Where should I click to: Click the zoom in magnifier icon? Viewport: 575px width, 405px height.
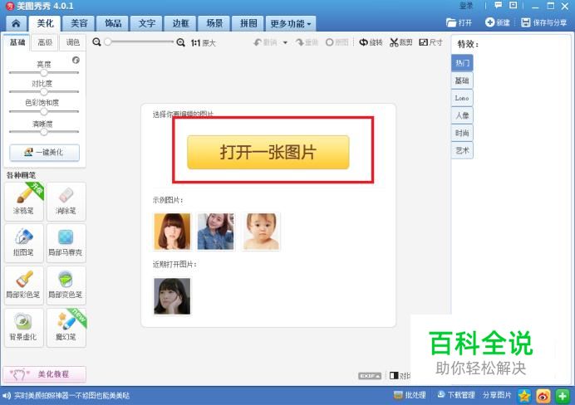(180, 42)
